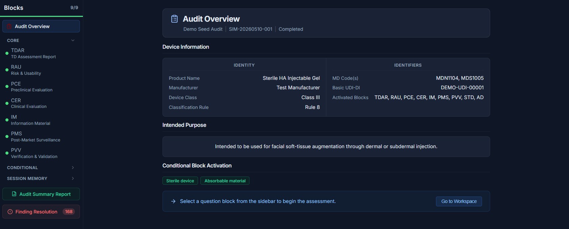This screenshot has width=569, height=229.
Task: Click audit ID SIM-20260510-001
Action: pos(250,29)
